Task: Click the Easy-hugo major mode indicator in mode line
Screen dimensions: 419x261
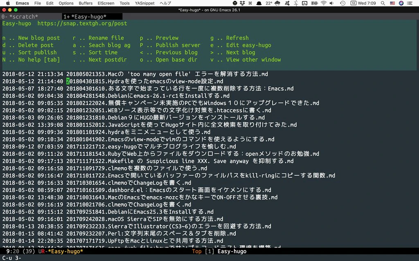Action: [232, 251]
